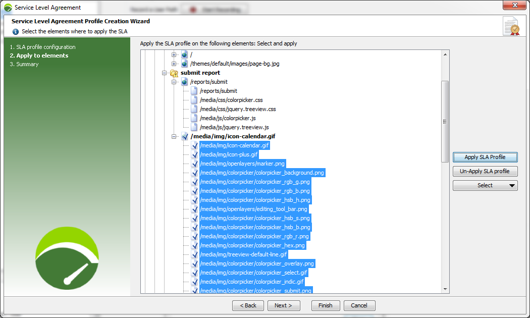Click the Finish button

(x=326, y=305)
